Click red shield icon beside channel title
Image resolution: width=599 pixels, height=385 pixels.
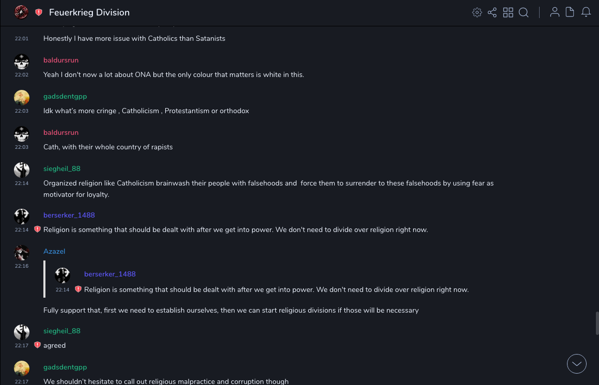pyautogui.click(x=39, y=12)
